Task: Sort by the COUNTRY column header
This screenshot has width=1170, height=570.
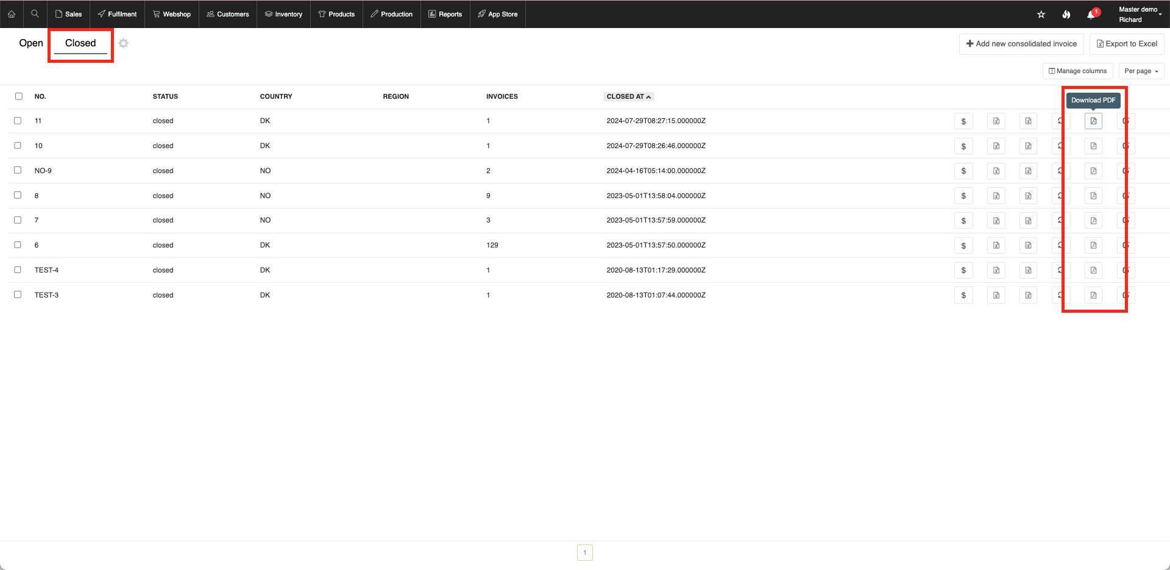Action: [276, 97]
